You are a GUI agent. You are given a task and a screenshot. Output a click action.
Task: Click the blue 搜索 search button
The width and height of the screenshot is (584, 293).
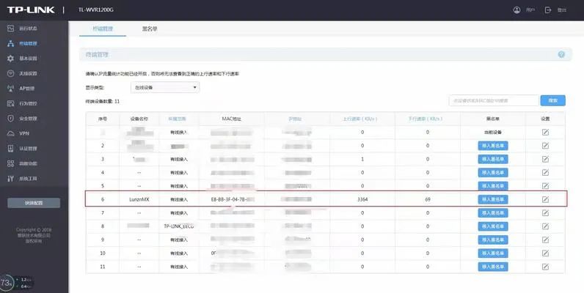(553, 100)
